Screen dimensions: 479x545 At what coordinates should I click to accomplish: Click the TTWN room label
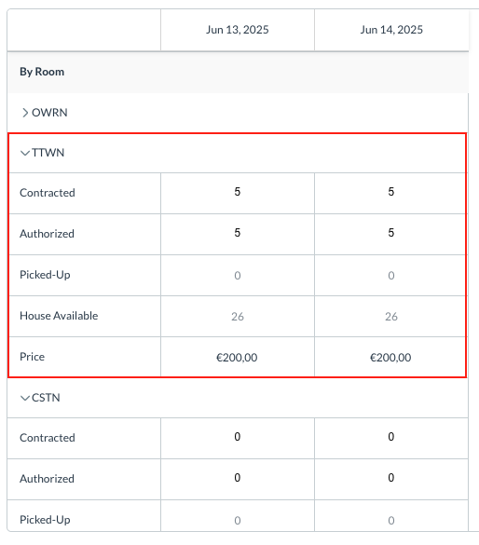(48, 153)
